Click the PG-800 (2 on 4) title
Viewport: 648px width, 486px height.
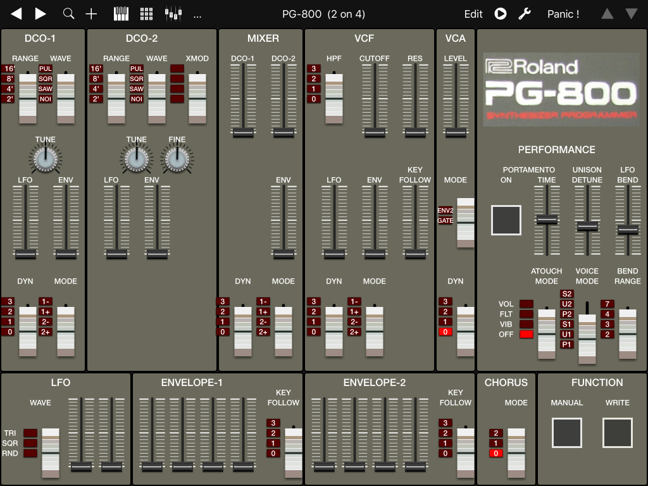pos(323,14)
